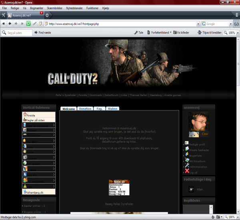Open the Funktioner menu
Screen dimensions: 240x220
(x=92, y=8)
